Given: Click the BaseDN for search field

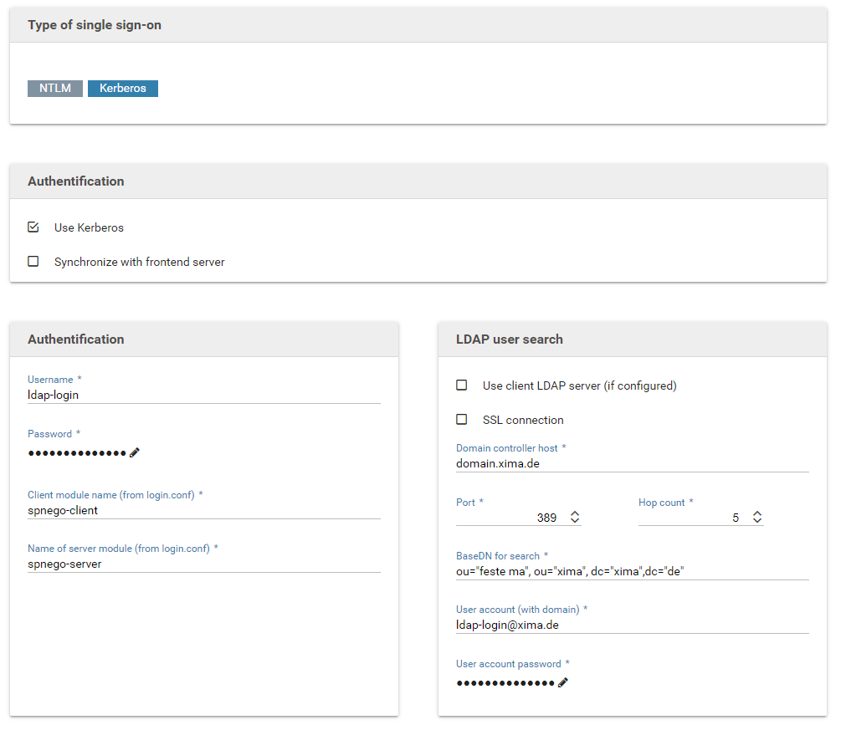Looking at the screenshot, I should point(632,571).
